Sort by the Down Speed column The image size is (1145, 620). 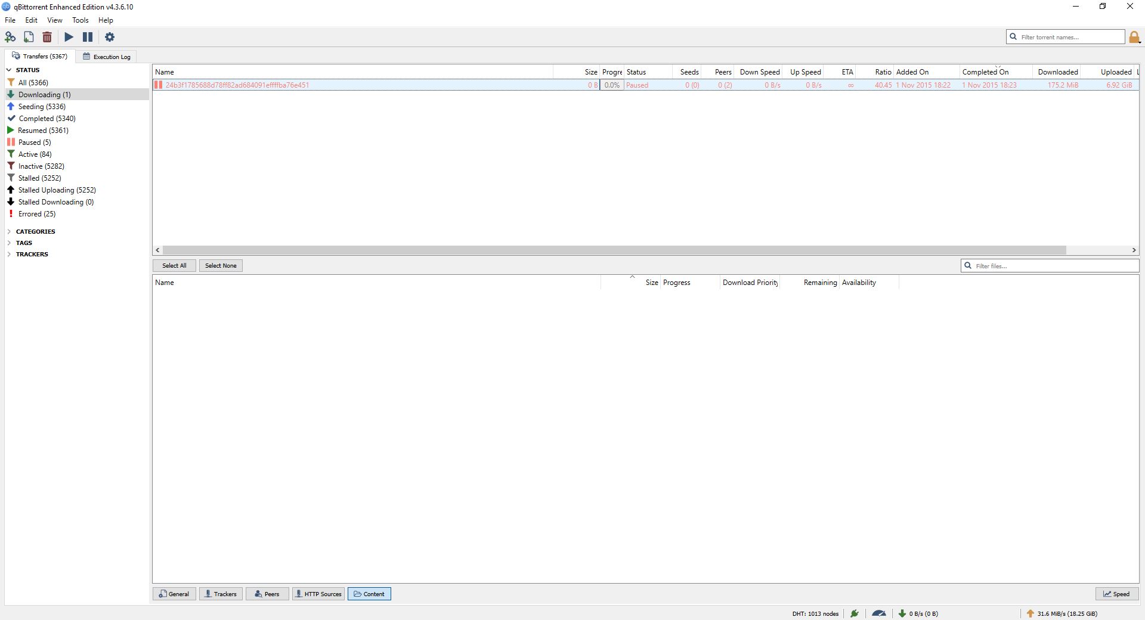pyautogui.click(x=758, y=72)
